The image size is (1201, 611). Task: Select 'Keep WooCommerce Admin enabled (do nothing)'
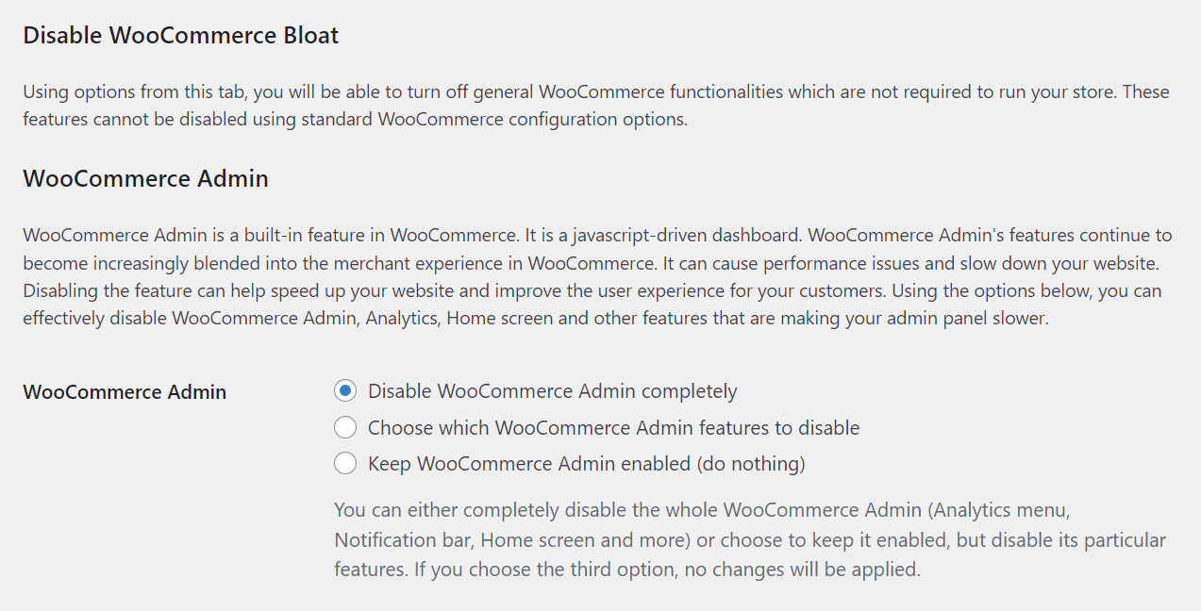pos(345,463)
